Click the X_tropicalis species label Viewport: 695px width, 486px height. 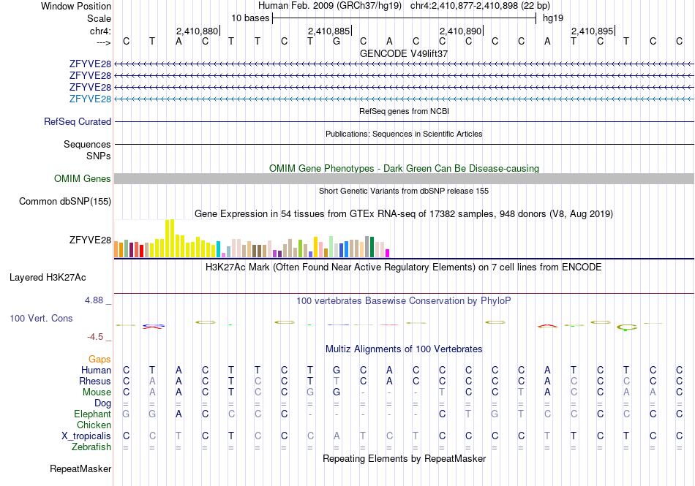tap(86, 436)
